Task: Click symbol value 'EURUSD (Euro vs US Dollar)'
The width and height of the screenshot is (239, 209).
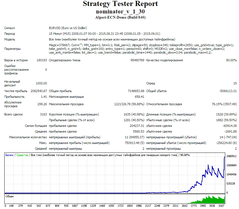Action: [x=68, y=28]
